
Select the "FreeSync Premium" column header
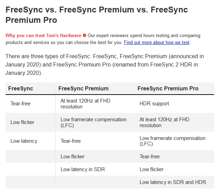click(x=83, y=89)
